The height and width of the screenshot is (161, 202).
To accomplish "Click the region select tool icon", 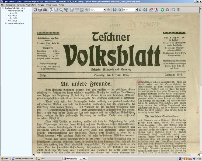I will (66, 10).
